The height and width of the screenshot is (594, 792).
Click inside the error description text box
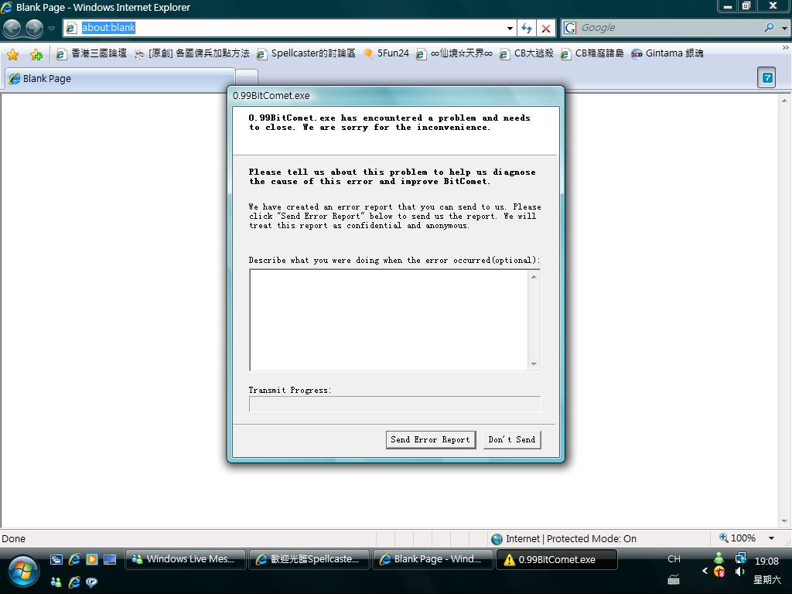(x=389, y=320)
